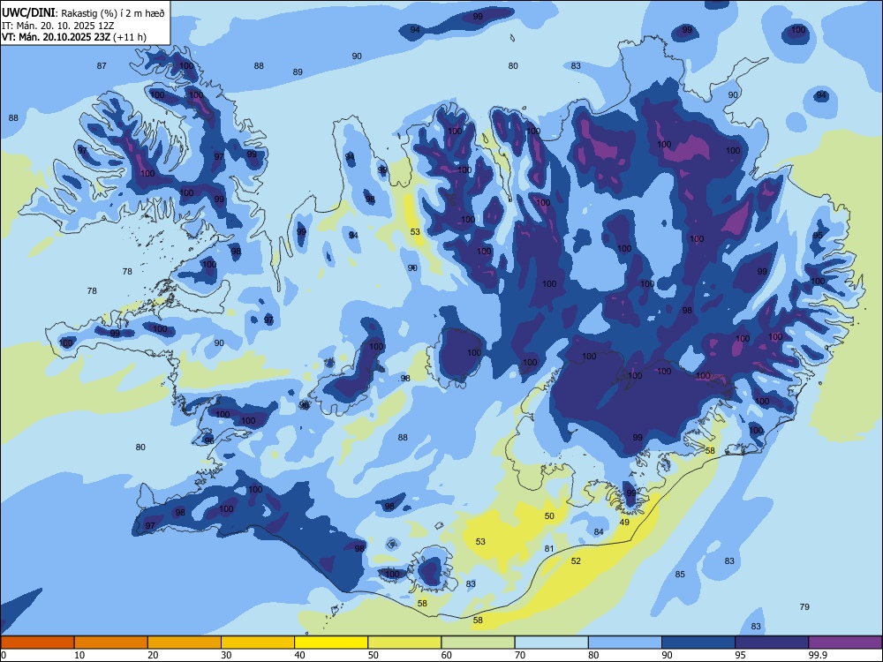The height and width of the screenshot is (662, 883).
Task: Click the medium blue 80–90 legend swatch
Action: click(x=625, y=643)
